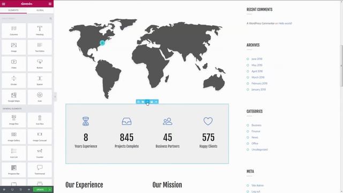
Task: Click the section save icon
Action: (152, 102)
